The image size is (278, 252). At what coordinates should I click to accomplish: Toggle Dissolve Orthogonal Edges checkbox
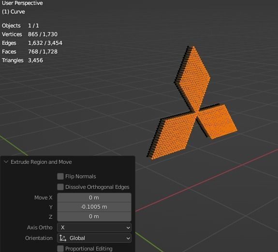click(60, 187)
